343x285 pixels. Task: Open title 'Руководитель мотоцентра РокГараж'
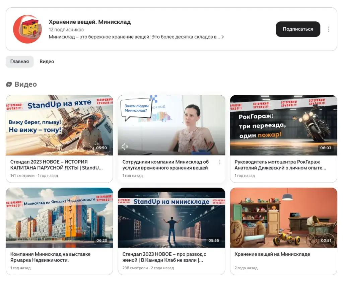click(280, 165)
